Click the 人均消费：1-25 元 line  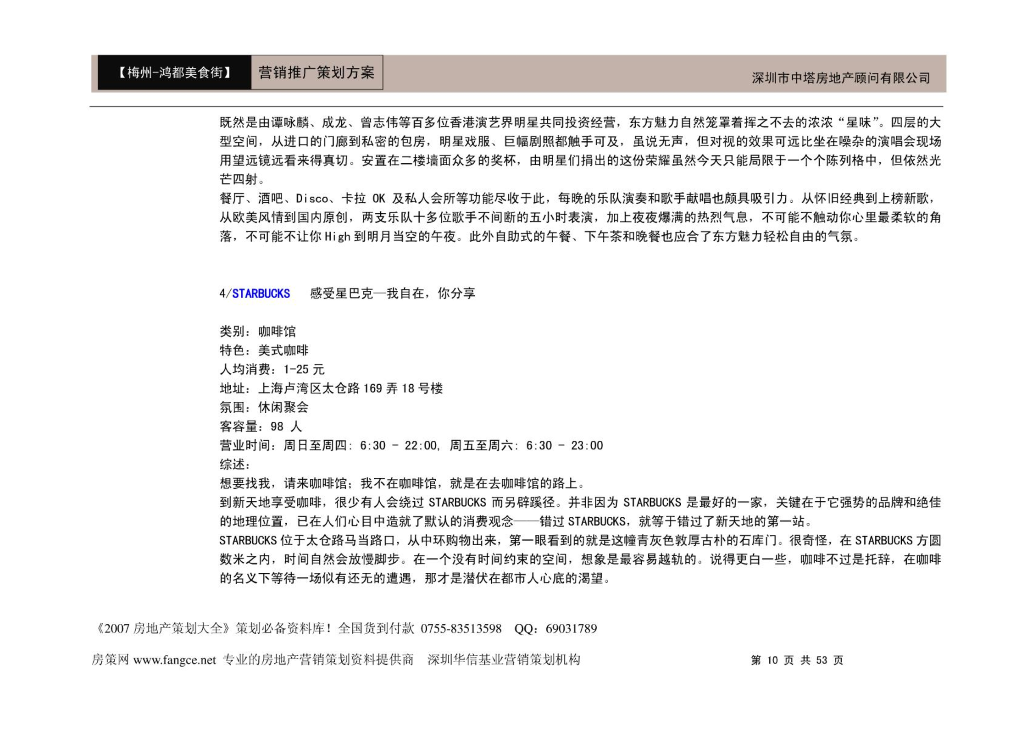pyautogui.click(x=272, y=369)
